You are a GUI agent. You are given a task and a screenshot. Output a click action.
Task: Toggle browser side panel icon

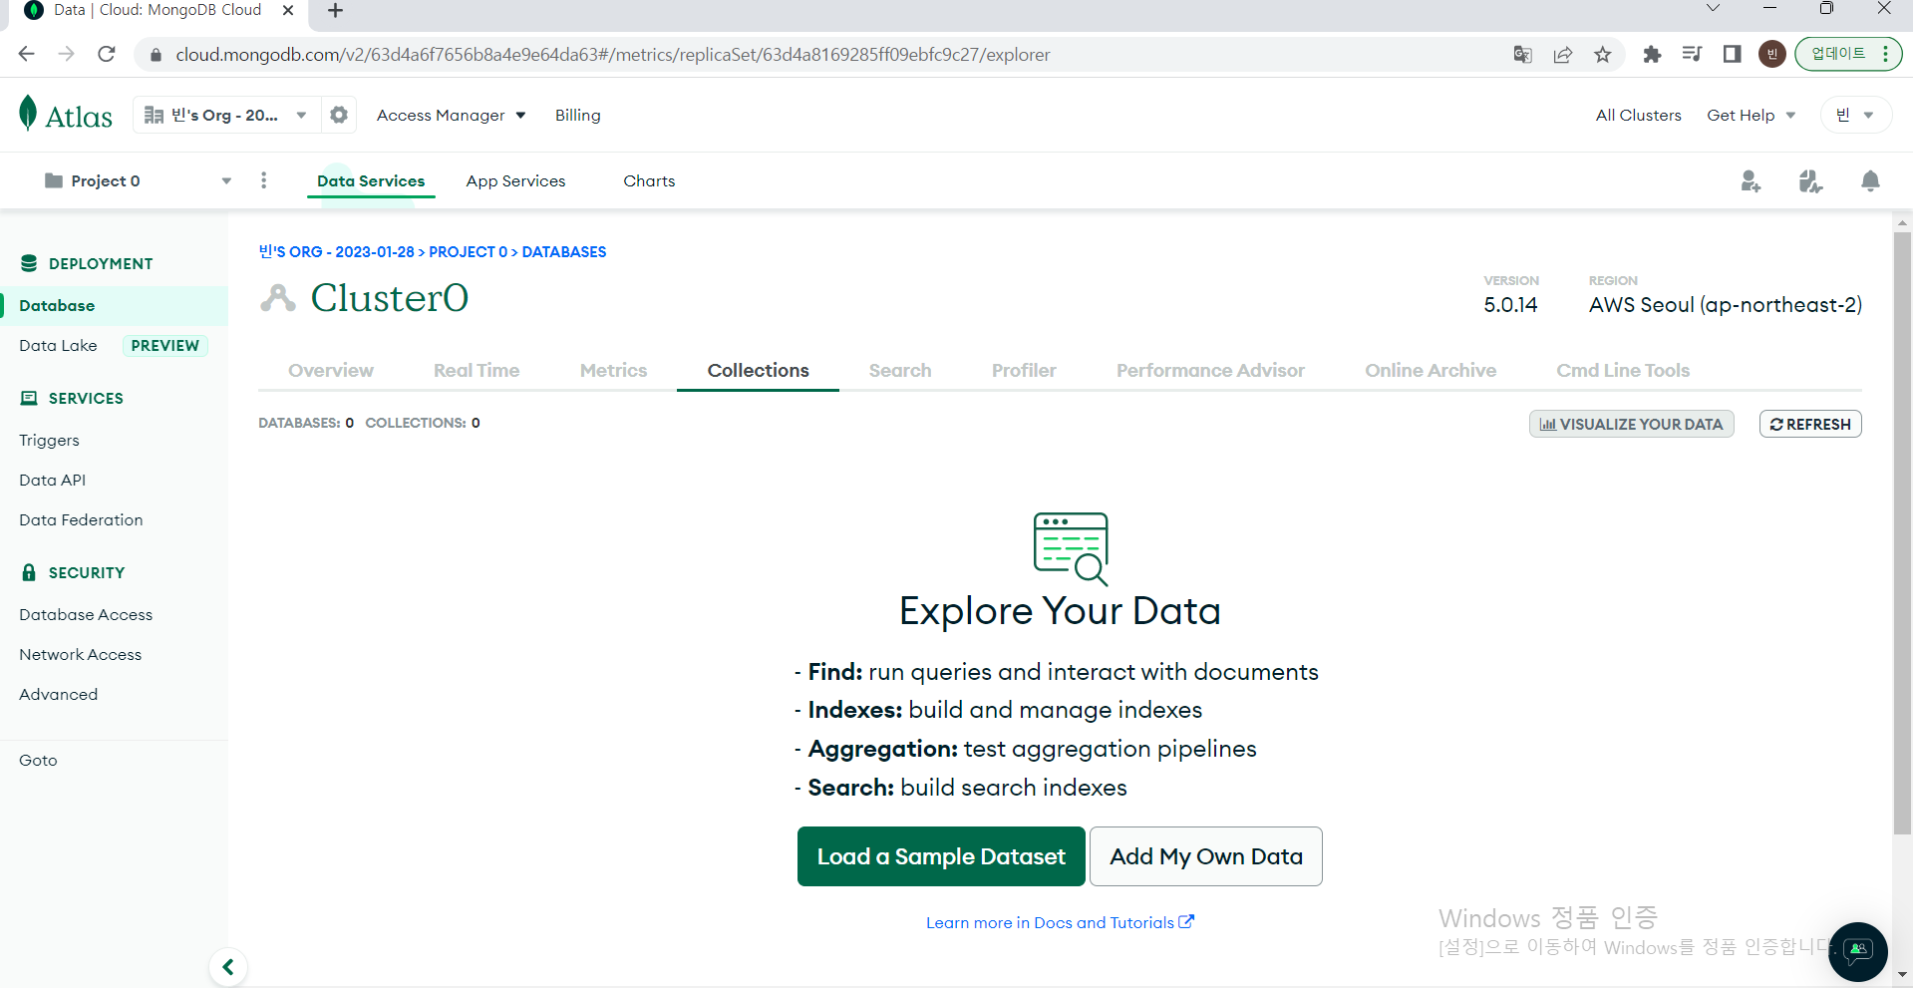pyautogui.click(x=1732, y=54)
